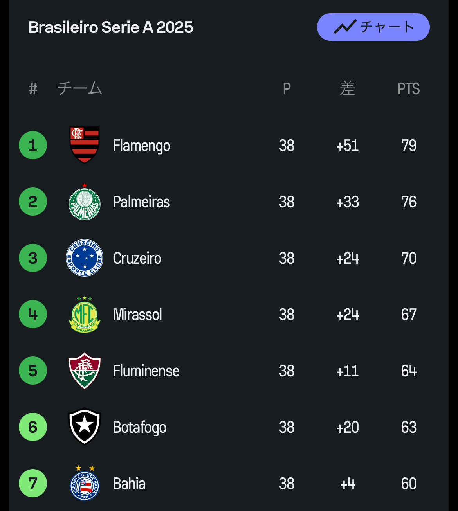Open the Flamengo team name link
Screen dimensions: 458x511
coord(141,146)
